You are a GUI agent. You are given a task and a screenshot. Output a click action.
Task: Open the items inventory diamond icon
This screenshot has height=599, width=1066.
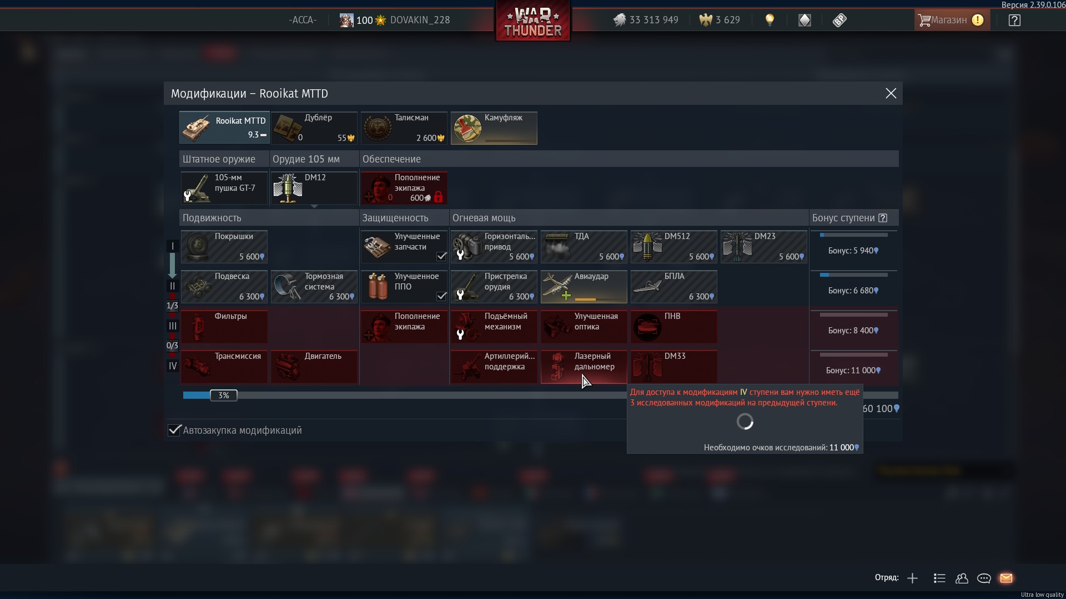[x=804, y=21]
